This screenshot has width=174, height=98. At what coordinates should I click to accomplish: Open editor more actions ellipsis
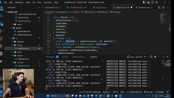click(167, 7)
